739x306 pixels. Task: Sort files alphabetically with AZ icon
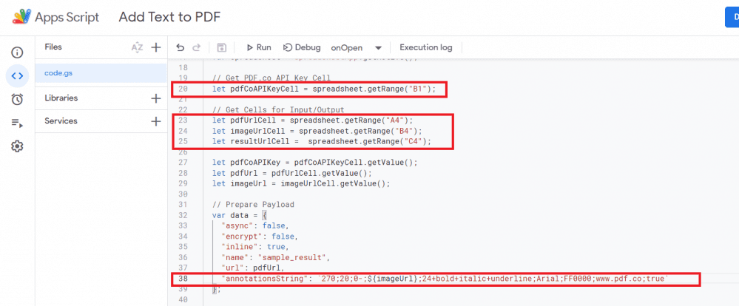point(137,47)
